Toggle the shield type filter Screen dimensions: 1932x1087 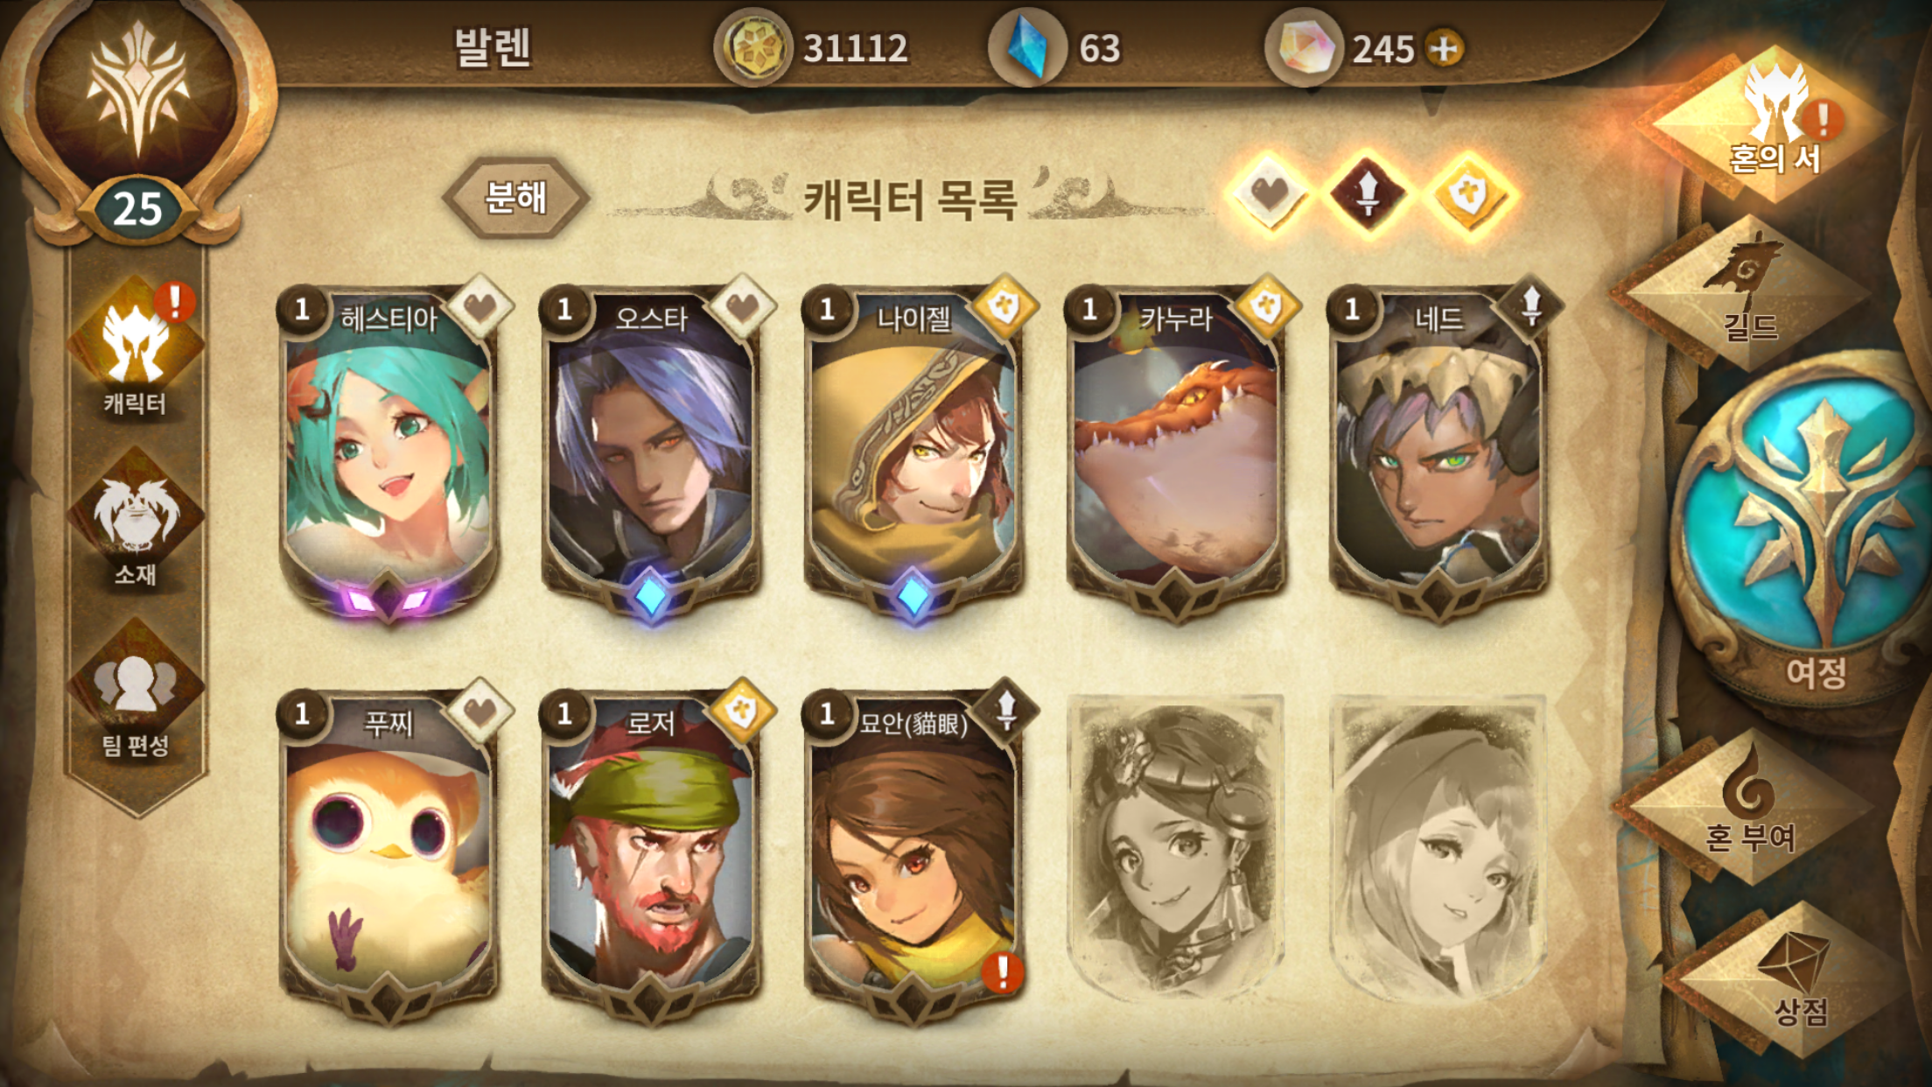1469,193
